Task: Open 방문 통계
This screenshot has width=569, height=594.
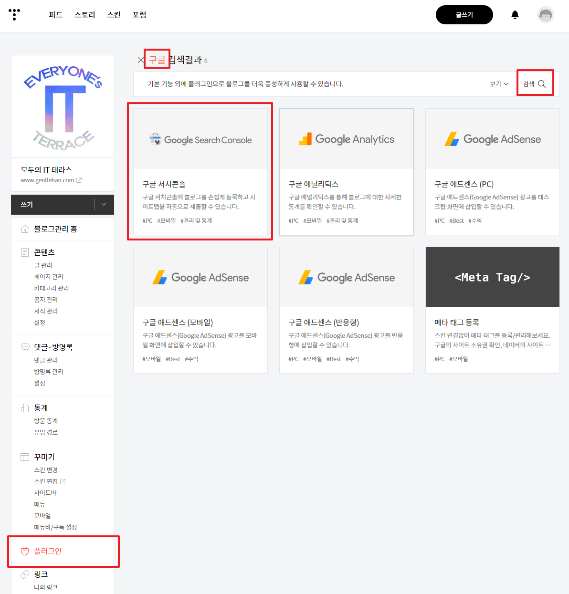Action: (x=46, y=421)
